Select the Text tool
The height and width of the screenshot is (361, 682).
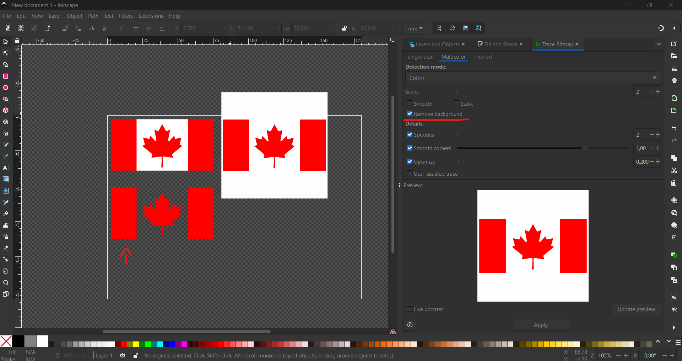coord(6,168)
